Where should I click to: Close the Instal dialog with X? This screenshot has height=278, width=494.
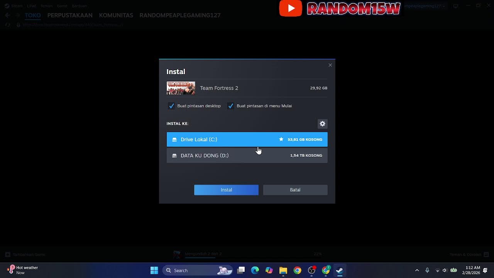click(330, 65)
